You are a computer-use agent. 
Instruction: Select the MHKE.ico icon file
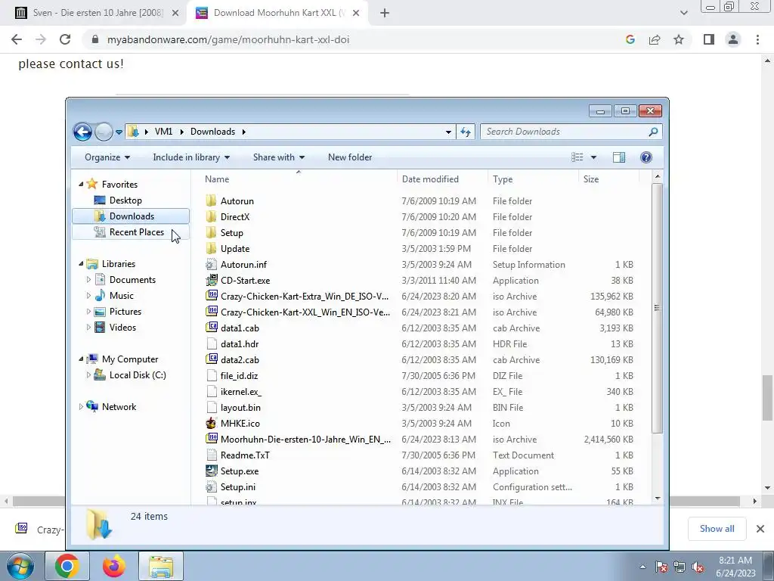pos(212,423)
